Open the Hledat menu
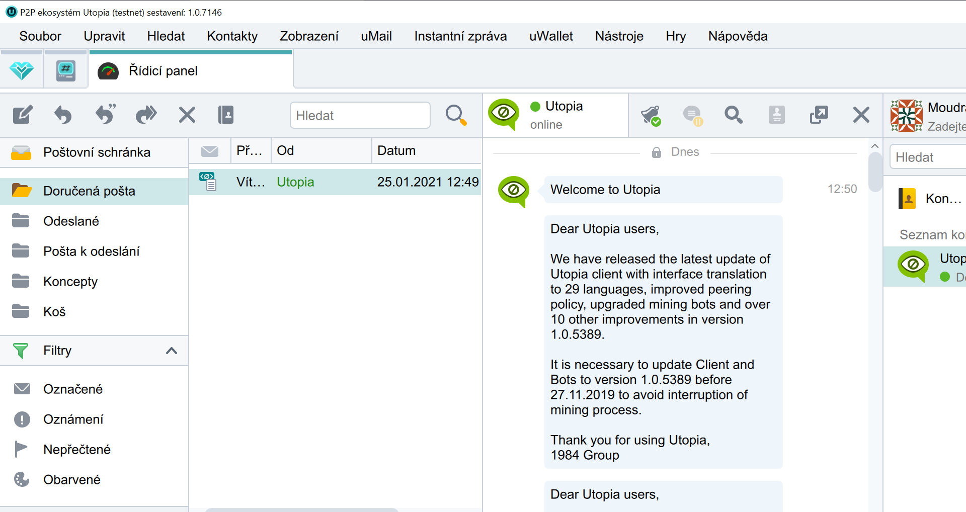Screen dimensions: 966x512 point(166,36)
